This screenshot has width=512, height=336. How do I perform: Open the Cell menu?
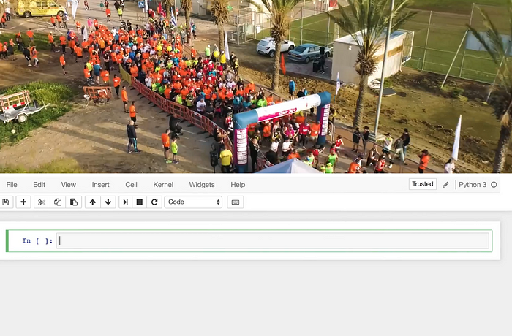tap(131, 185)
